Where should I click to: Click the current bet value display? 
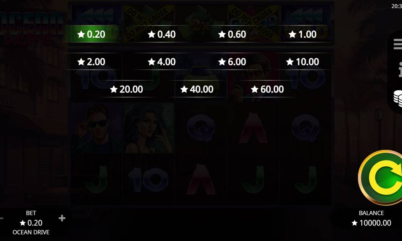coord(31,223)
